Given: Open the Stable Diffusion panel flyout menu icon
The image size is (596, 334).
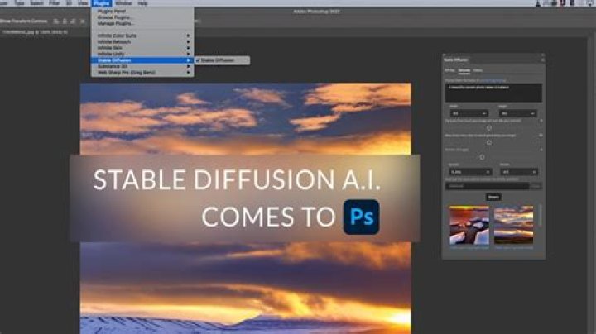Looking at the screenshot, I should click(542, 60).
